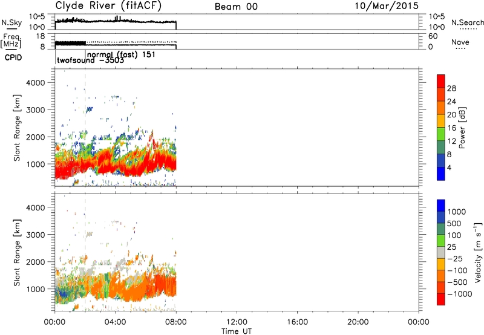The height and width of the screenshot is (335, 484).
Task: Click the plot title "Clyde River (fitACF)"
Action: click(x=108, y=5)
